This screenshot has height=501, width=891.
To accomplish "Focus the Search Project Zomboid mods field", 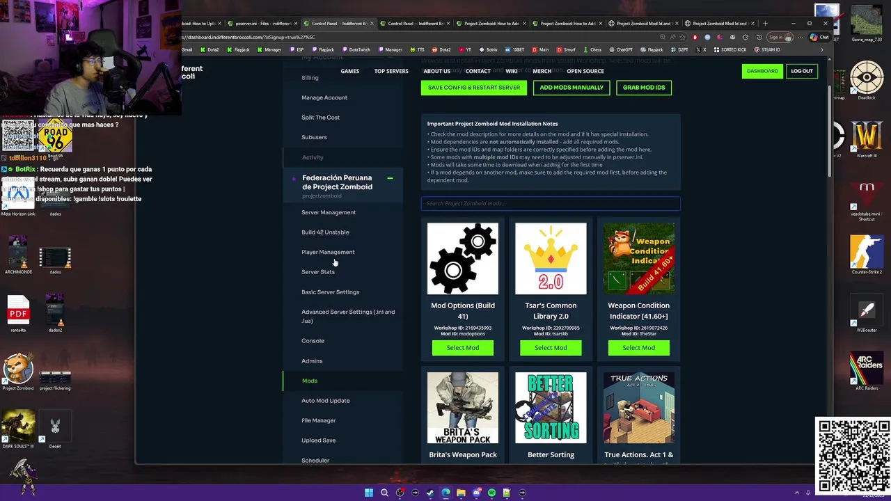I will coord(551,203).
